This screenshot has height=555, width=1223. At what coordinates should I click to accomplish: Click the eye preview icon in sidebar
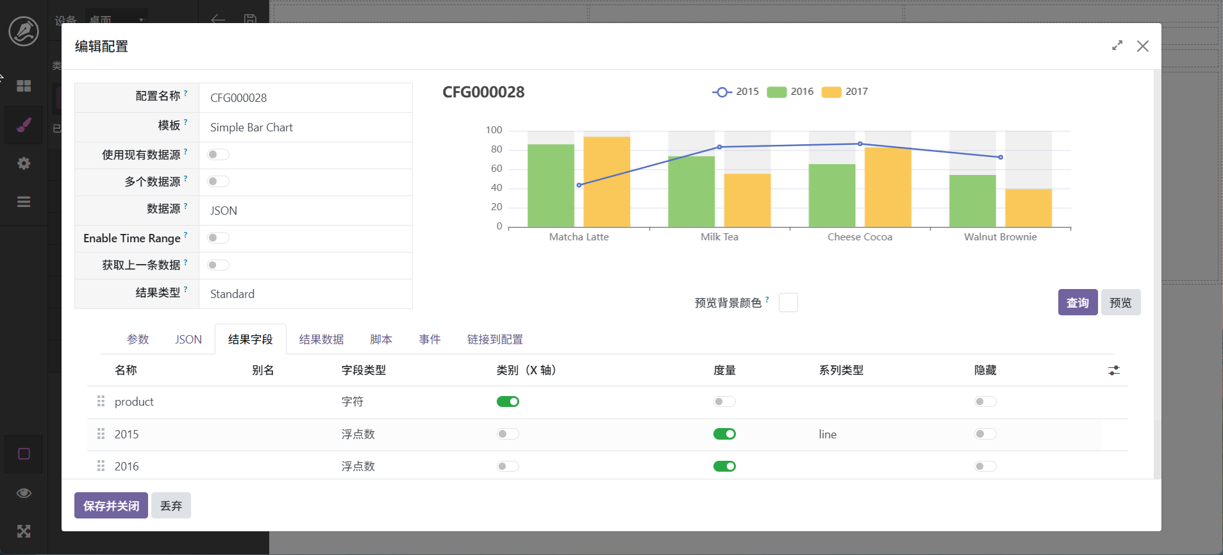pyautogui.click(x=24, y=493)
